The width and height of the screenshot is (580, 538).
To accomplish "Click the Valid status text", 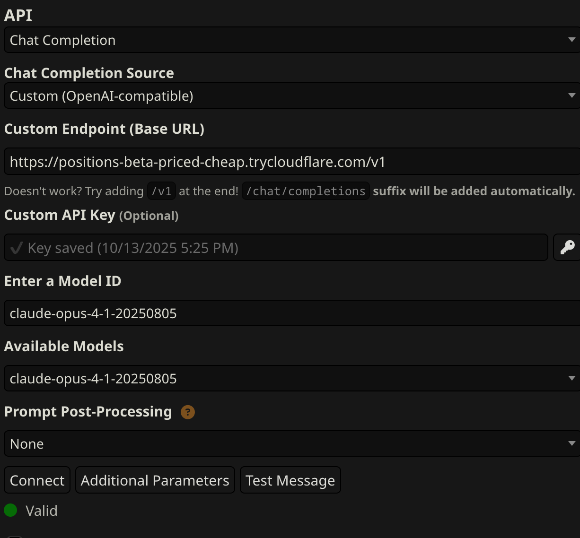I will (x=42, y=511).
